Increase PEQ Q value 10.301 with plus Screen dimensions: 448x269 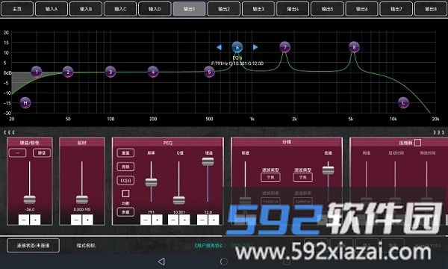coord(184,220)
